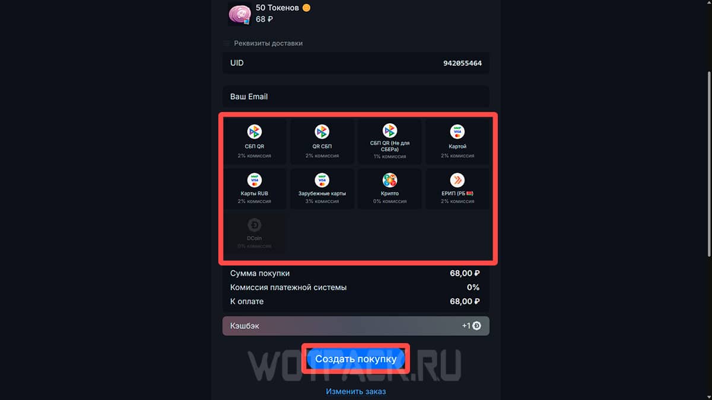Click the Реквизиты доставки section icon

(x=226, y=43)
